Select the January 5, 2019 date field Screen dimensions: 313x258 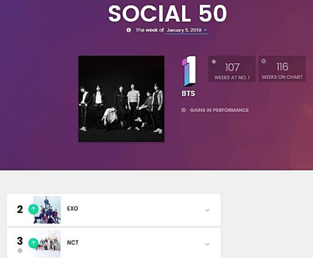click(x=187, y=30)
